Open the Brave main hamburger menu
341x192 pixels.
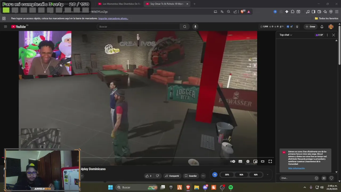[x=337, y=12]
